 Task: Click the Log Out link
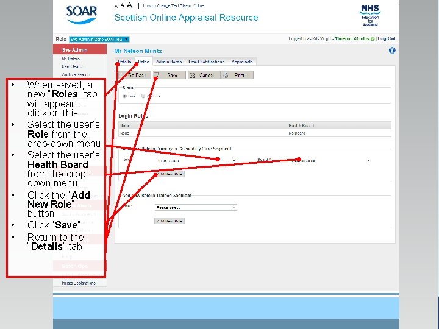pyautogui.click(x=387, y=38)
